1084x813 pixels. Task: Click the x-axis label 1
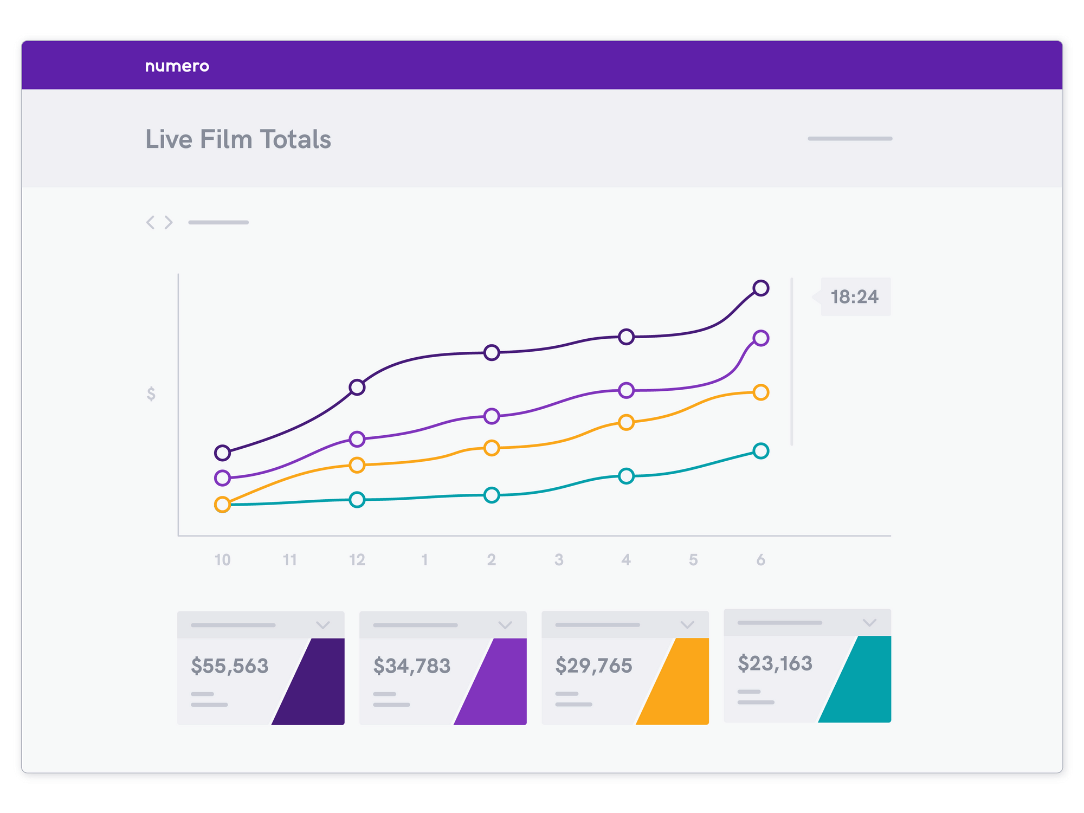(x=424, y=560)
